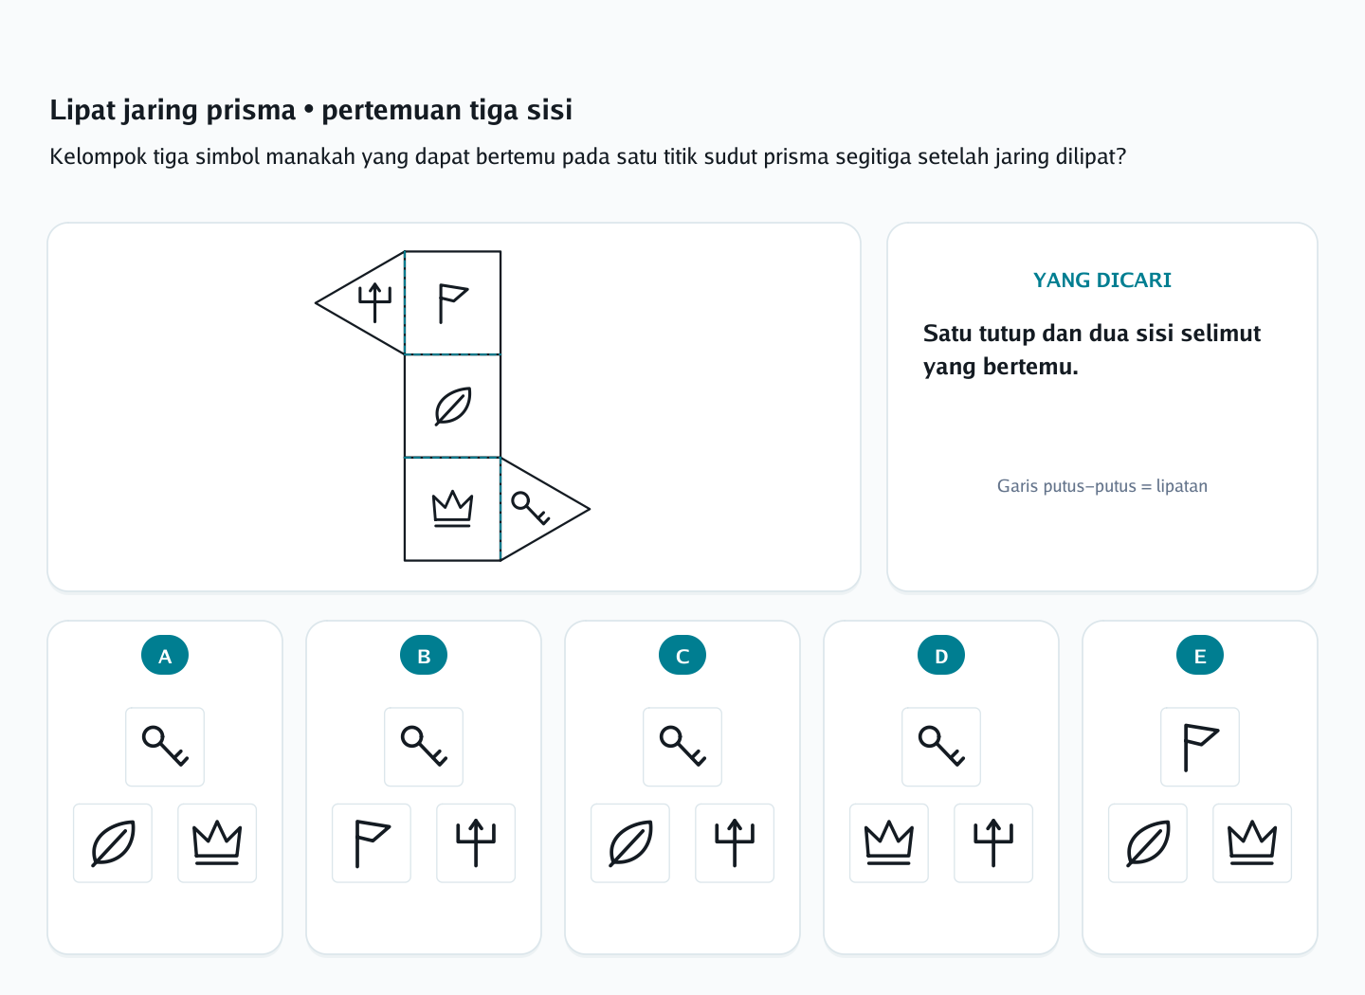This screenshot has height=995, width=1365.
Task: Select answer option B badge
Action: tap(424, 655)
